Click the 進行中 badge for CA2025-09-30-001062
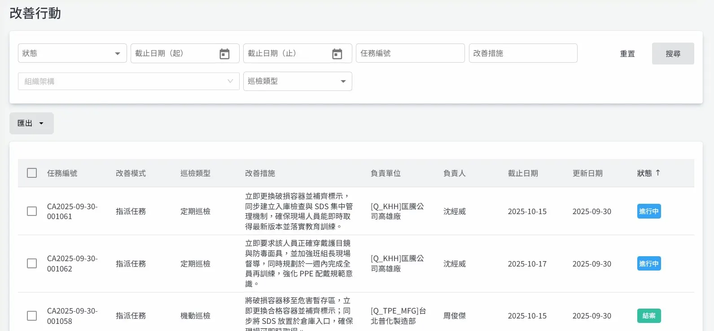714x331 pixels. pos(648,264)
